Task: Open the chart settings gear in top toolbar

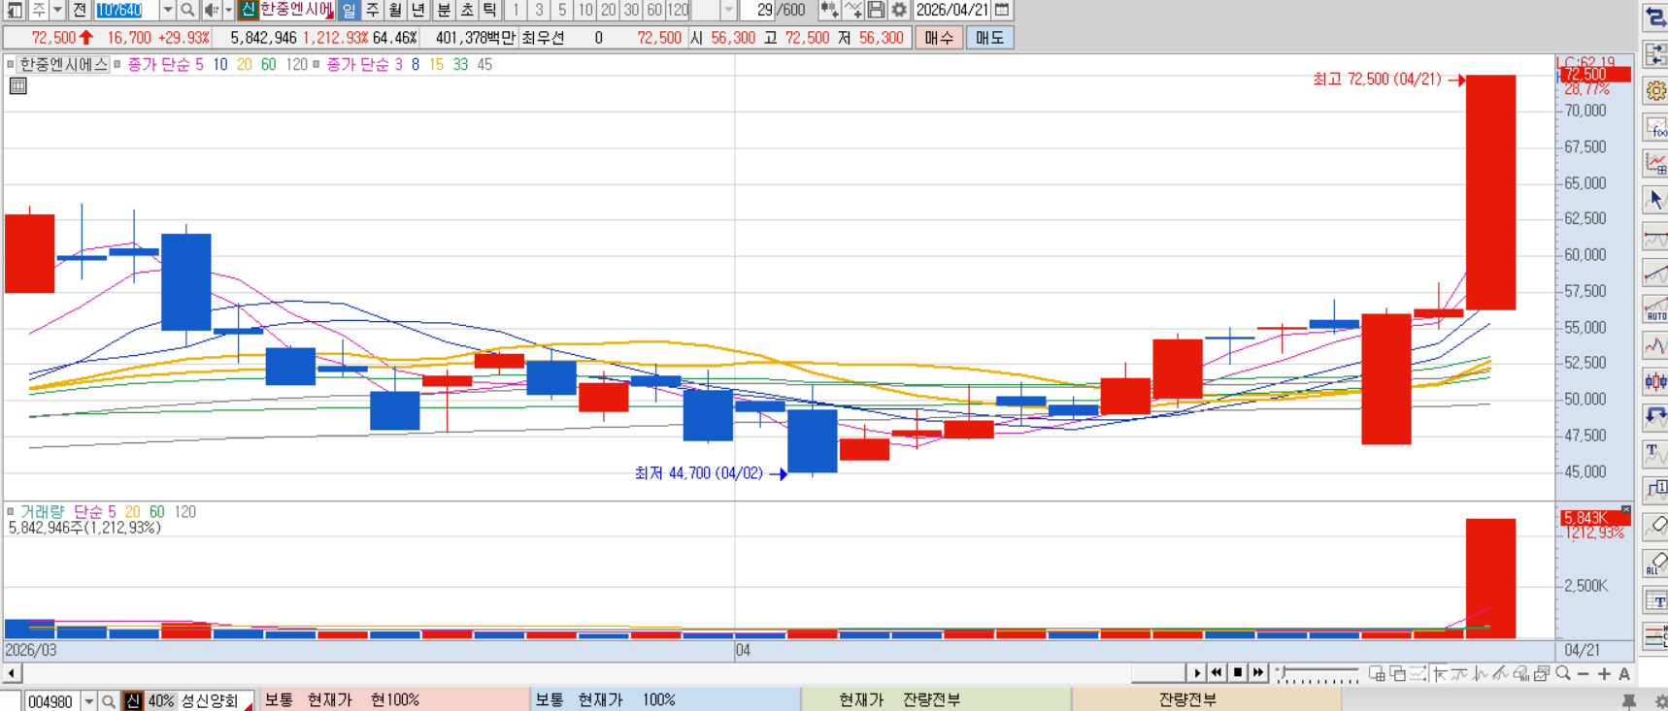Action: [x=899, y=10]
